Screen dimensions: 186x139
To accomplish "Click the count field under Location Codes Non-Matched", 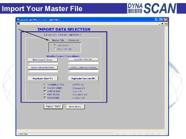I will coord(83,71).
